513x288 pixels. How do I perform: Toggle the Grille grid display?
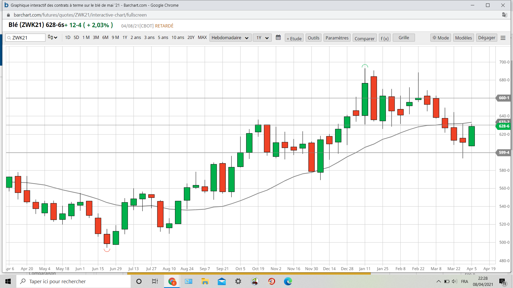(x=403, y=38)
